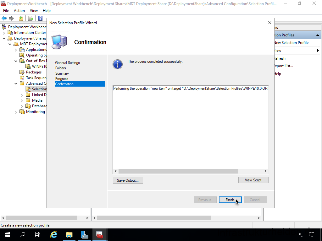Click the View Script button
This screenshot has height=241, width=322.
253,180
